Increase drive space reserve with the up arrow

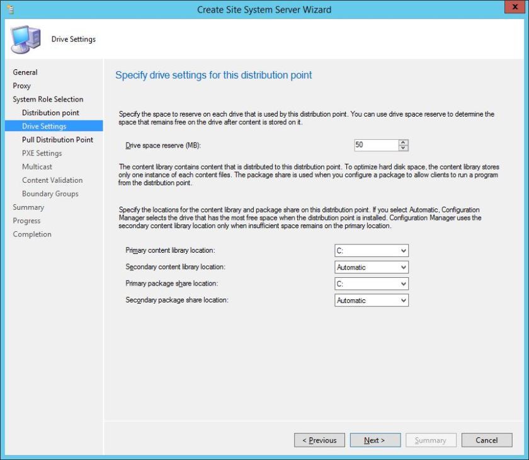(x=404, y=142)
